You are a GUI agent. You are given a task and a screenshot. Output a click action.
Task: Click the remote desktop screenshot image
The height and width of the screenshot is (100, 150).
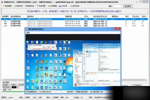click(x=73, y=62)
